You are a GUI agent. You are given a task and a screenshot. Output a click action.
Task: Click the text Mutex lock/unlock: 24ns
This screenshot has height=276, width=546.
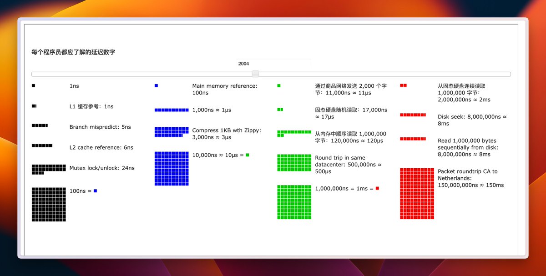pos(102,168)
